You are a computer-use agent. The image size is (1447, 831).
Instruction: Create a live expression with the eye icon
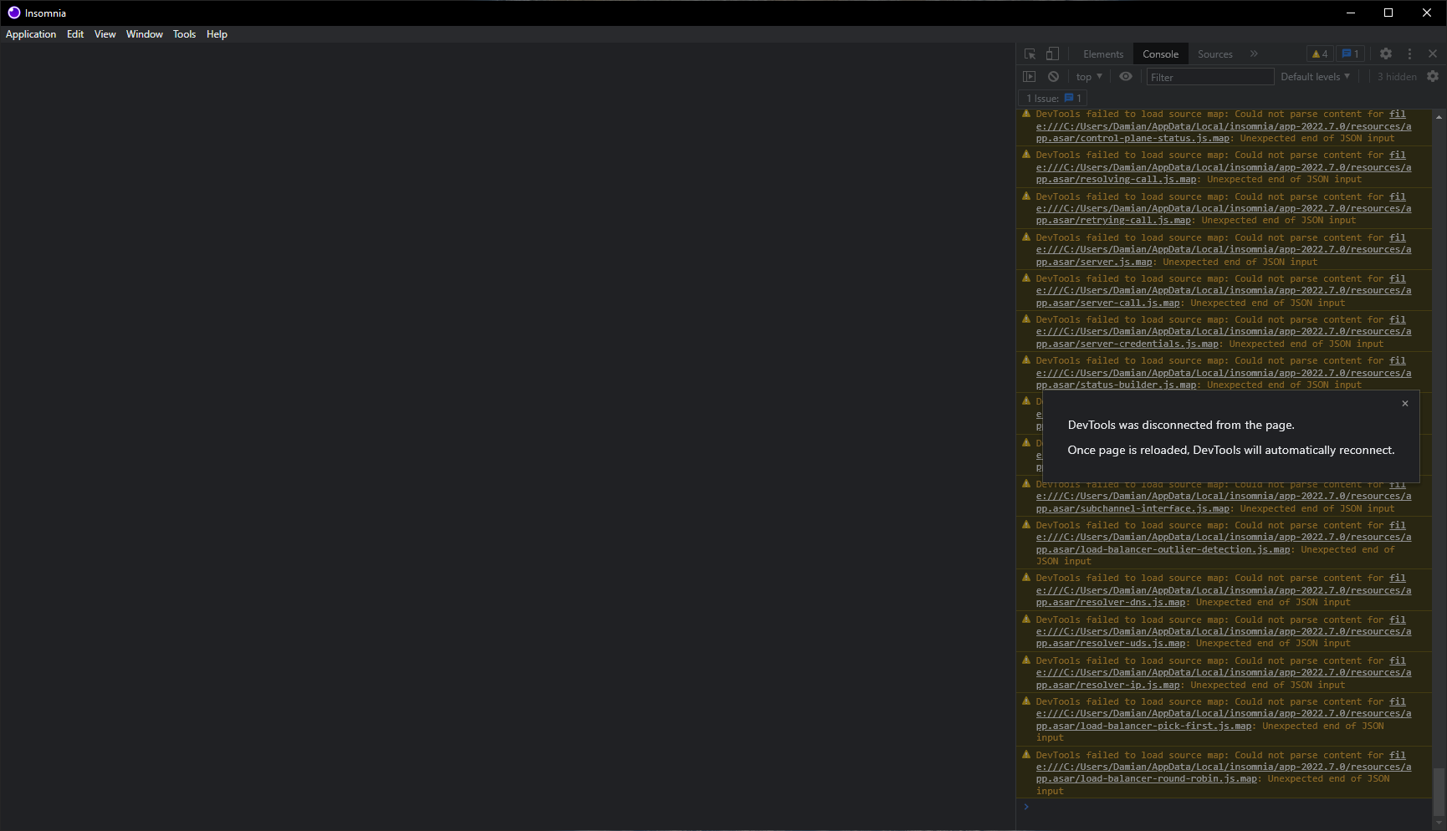click(1125, 76)
